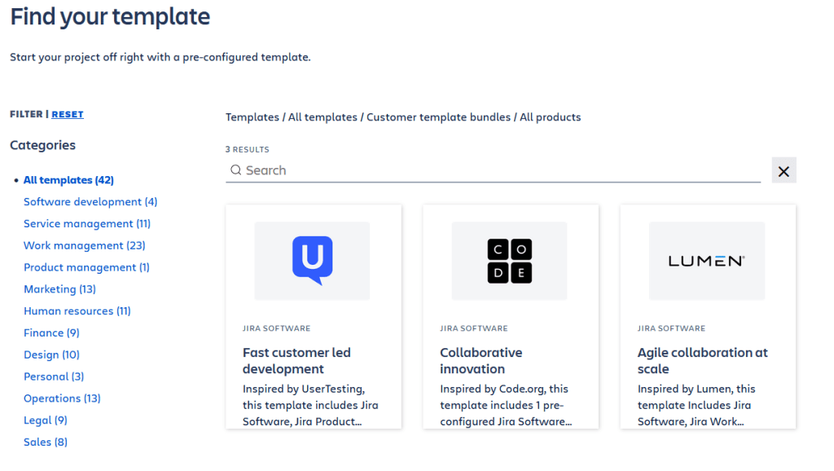Select Product management (1) filter
Screen dimensions: 834x471
click(86, 267)
